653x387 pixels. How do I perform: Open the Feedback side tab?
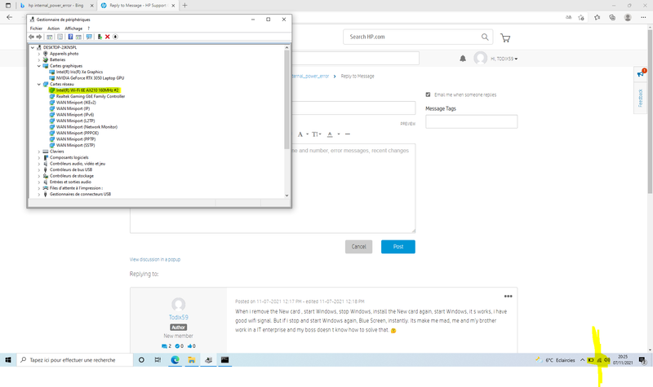(x=640, y=98)
